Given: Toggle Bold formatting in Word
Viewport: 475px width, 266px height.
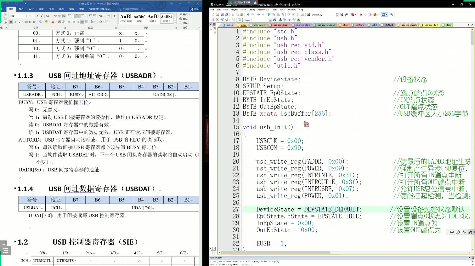Looking at the screenshot, I should pyautogui.click(x=11, y=22).
